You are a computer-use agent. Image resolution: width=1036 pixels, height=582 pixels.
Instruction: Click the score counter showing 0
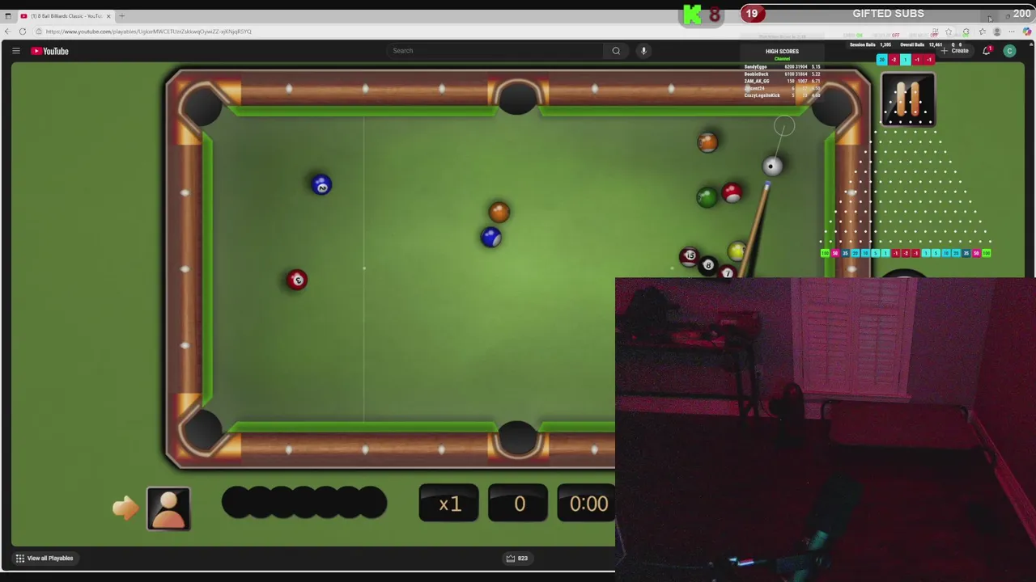pos(519,504)
